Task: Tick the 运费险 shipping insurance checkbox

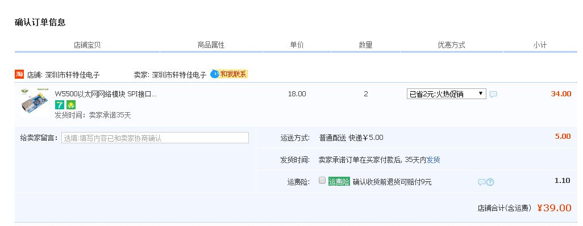Action: tap(322, 181)
